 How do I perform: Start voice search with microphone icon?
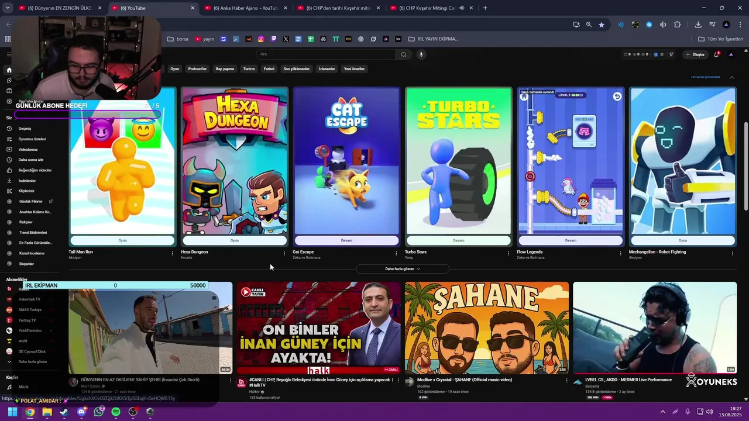pos(421,54)
